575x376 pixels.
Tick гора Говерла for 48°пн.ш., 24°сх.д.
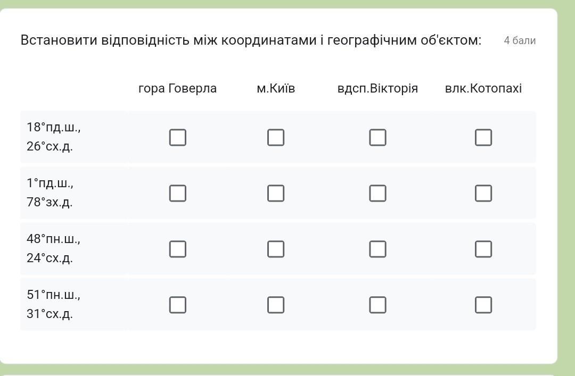pyautogui.click(x=178, y=249)
